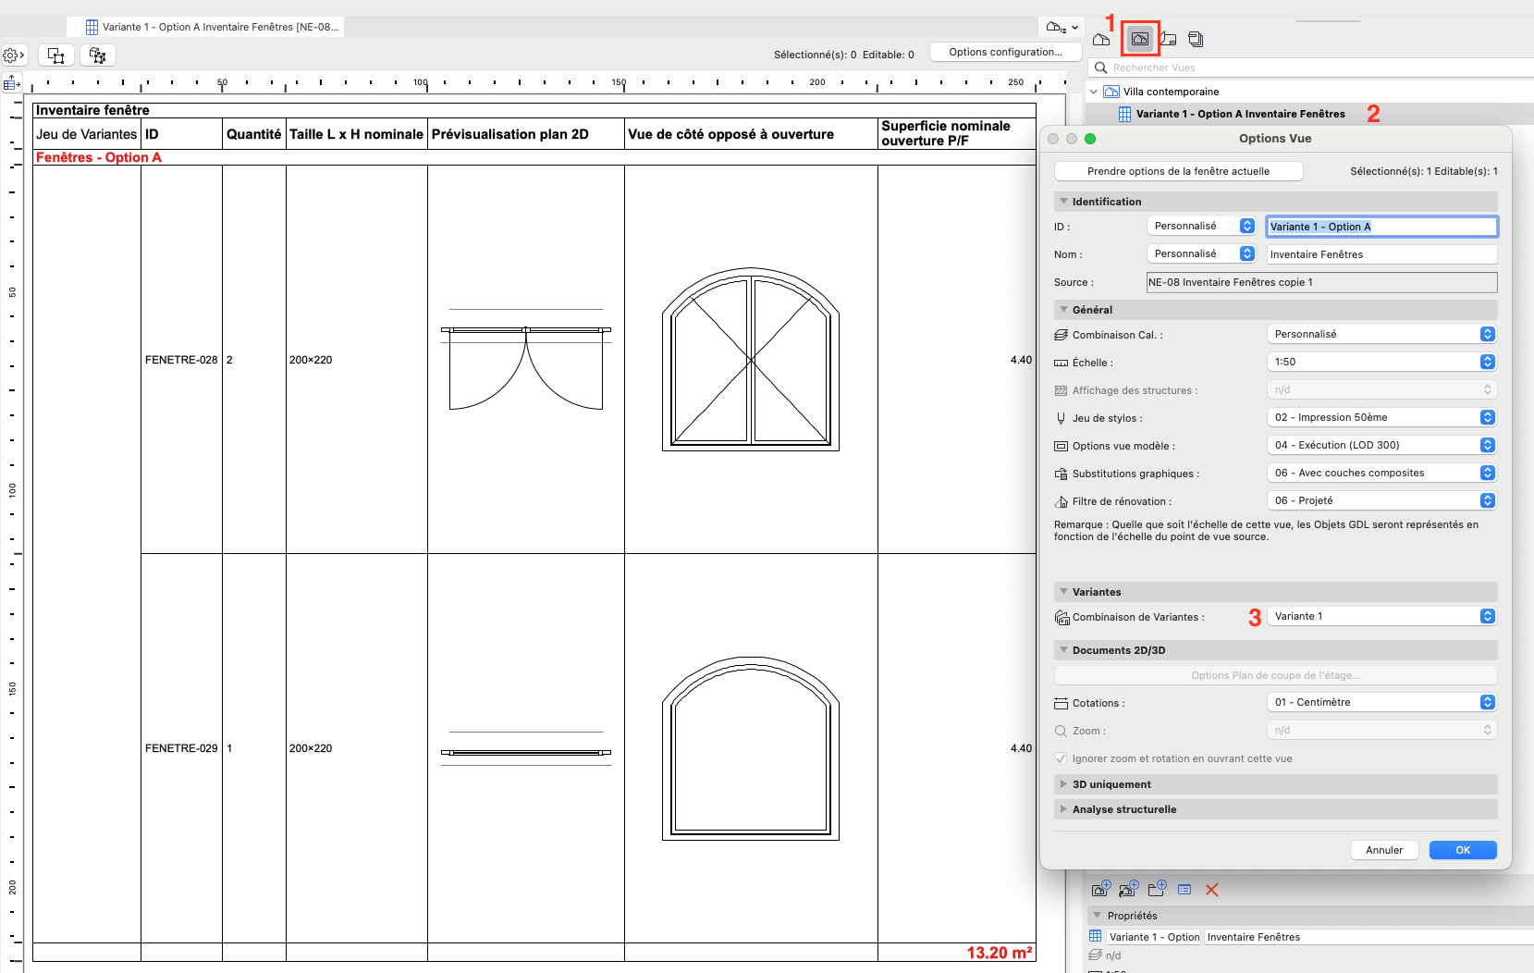1534x973 pixels.
Task: Click the table header toggle icon by ruler
Action: coord(11,84)
